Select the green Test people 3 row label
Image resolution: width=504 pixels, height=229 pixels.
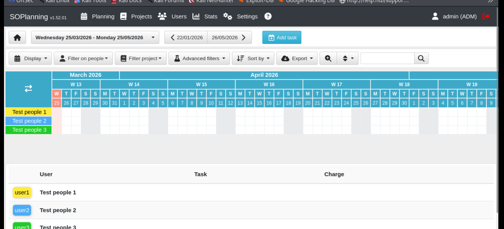tap(29, 130)
